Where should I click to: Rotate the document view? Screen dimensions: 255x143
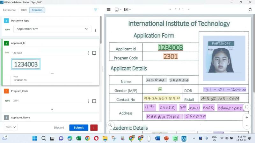click(250, 10)
